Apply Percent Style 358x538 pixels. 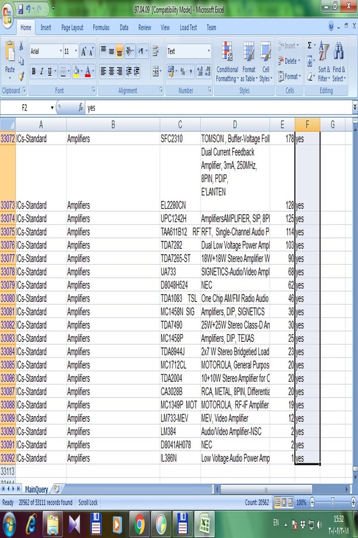(x=183, y=71)
